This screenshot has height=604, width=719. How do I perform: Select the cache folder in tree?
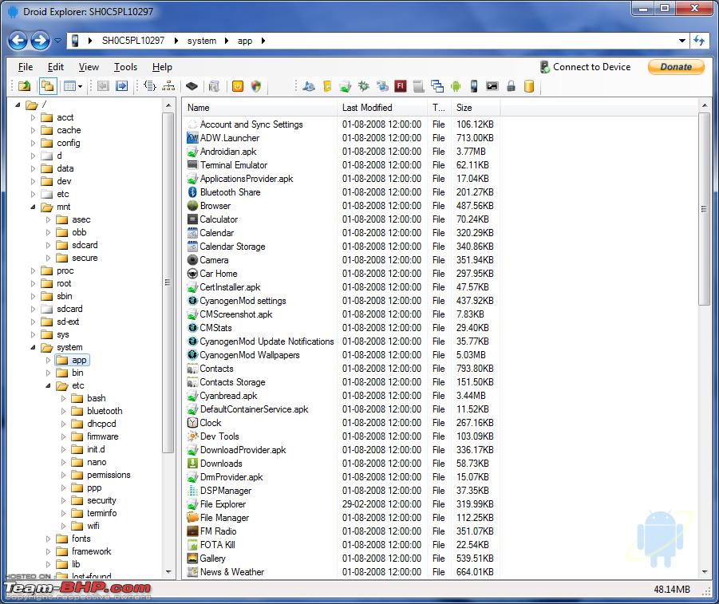69,130
